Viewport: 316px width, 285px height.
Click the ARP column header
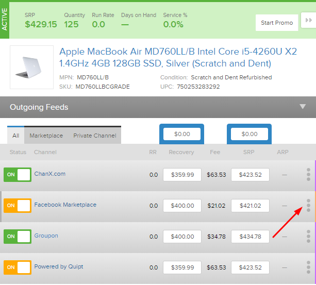click(282, 152)
